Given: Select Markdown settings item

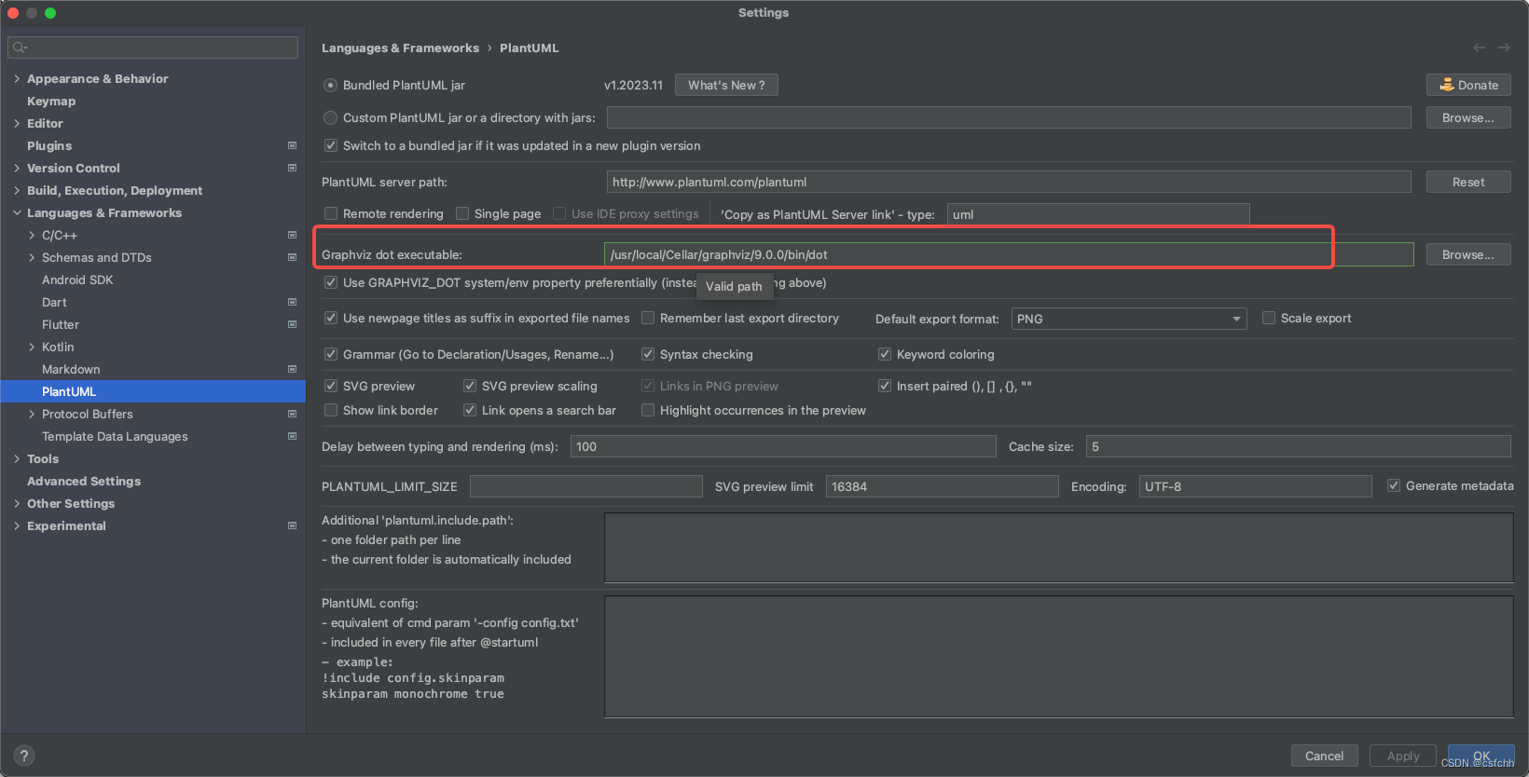Looking at the screenshot, I should 71,369.
